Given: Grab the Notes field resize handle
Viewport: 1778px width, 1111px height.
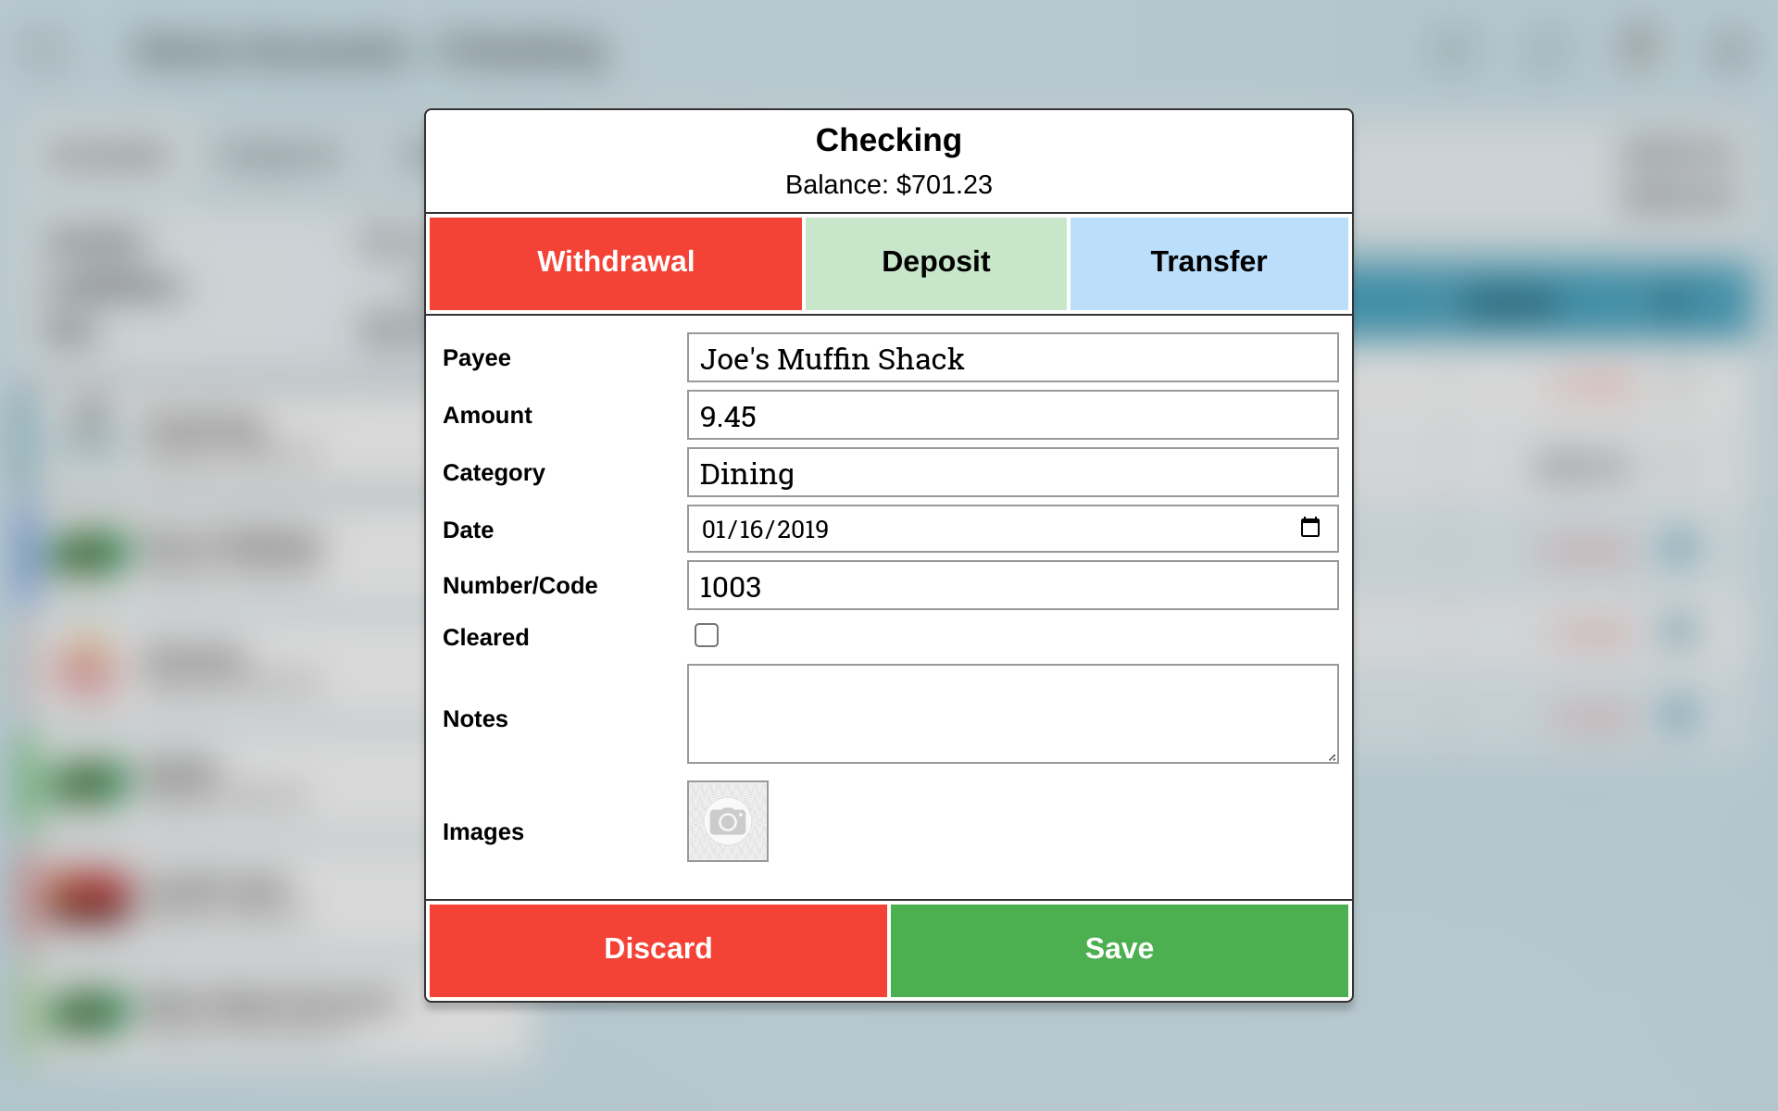Looking at the screenshot, I should pyautogui.click(x=1332, y=756).
